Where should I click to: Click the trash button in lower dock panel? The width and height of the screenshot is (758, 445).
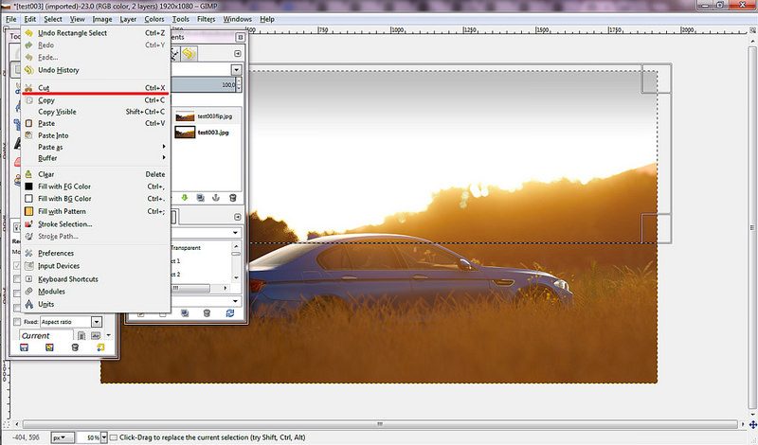207,313
